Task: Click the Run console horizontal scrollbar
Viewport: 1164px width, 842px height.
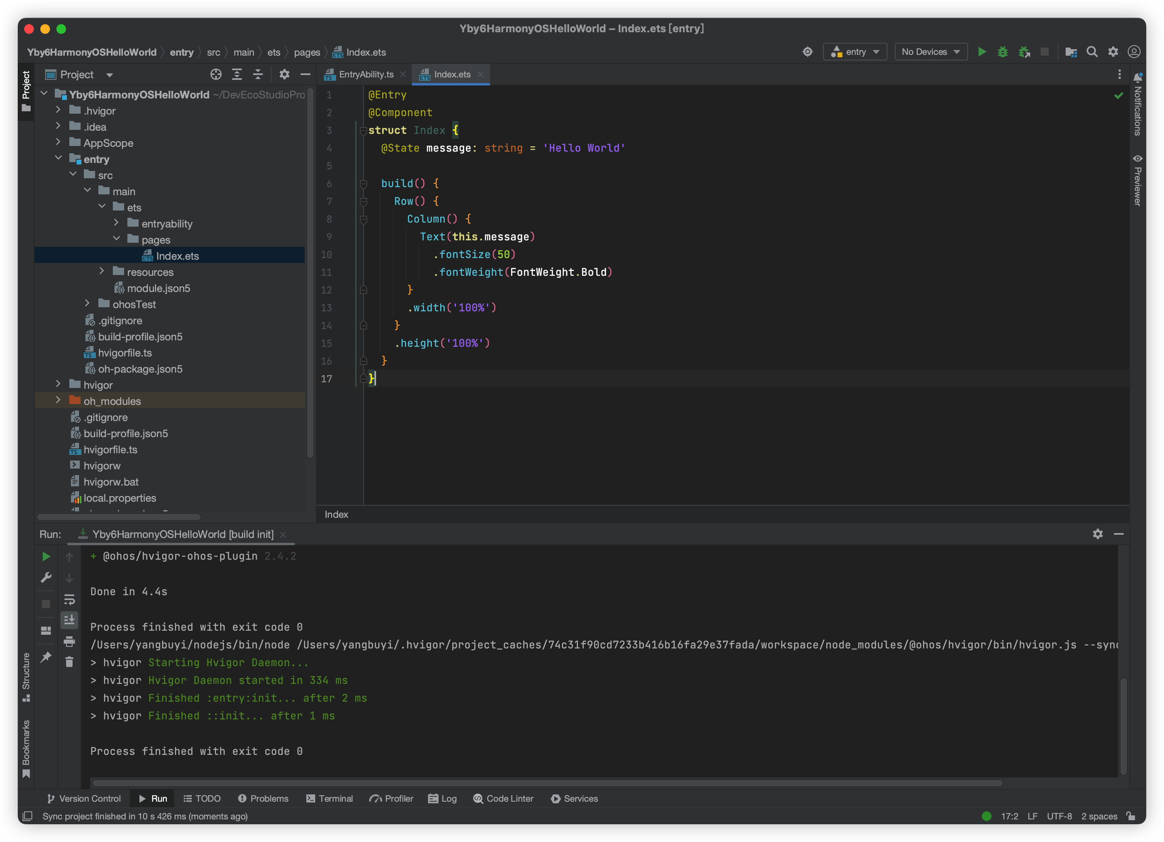Action: pyautogui.click(x=547, y=783)
